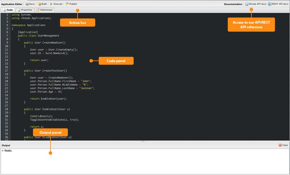Collapse the UserManagement class fold at line 8
Screen dimensions: 290x175
tap(10, 39)
